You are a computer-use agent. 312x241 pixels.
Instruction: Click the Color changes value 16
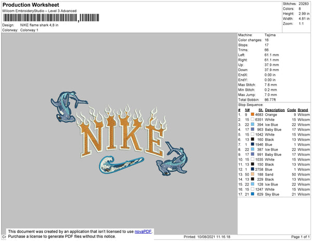[267, 40]
